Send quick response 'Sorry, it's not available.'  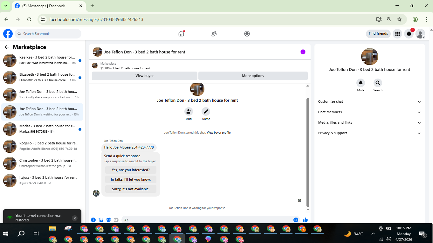point(131,189)
